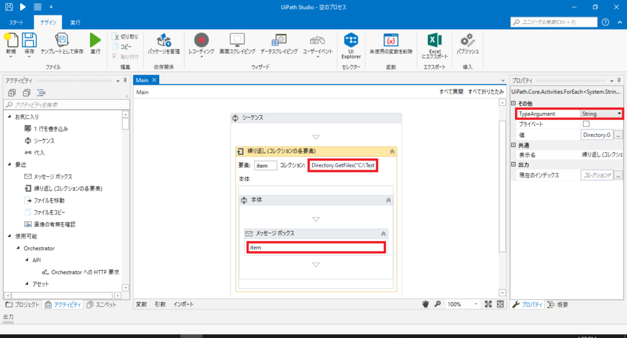Toggle the プライベート checkbox

[x=586, y=124]
